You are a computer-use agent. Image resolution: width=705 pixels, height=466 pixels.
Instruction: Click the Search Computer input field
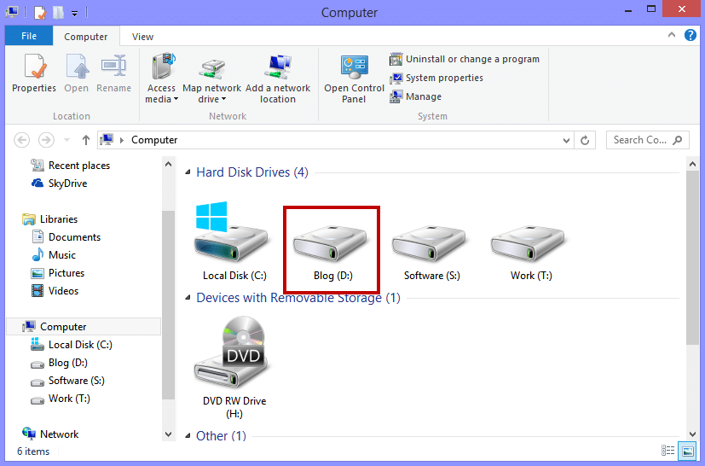(641, 140)
